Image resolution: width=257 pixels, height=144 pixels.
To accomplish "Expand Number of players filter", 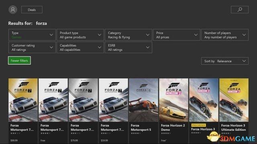I will 225,35.
